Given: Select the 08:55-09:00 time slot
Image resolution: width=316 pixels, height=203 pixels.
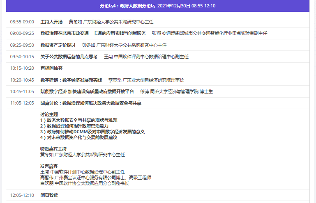Looking at the screenshot, I should (x=22, y=22).
